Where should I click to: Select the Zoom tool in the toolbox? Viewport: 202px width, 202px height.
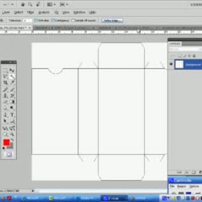pos(12,134)
